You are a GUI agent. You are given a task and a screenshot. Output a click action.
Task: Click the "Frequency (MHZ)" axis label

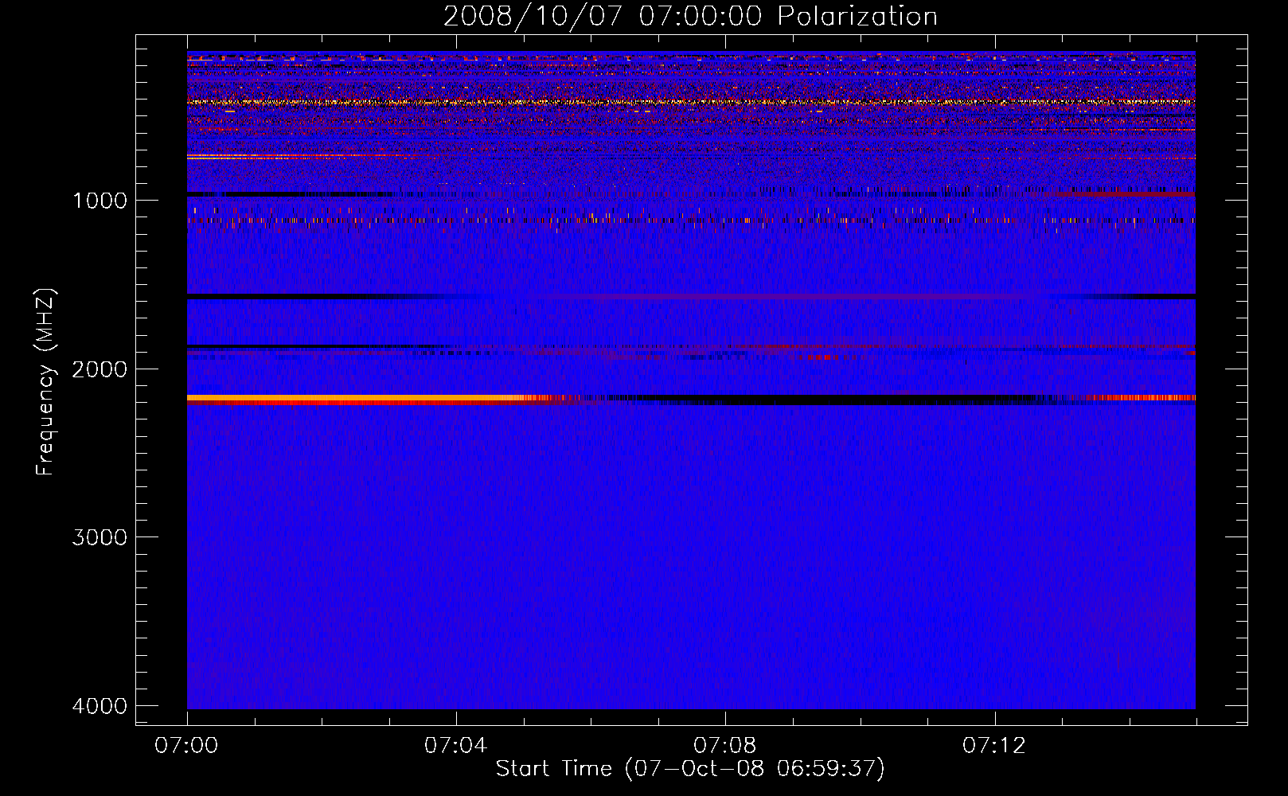click(x=46, y=382)
